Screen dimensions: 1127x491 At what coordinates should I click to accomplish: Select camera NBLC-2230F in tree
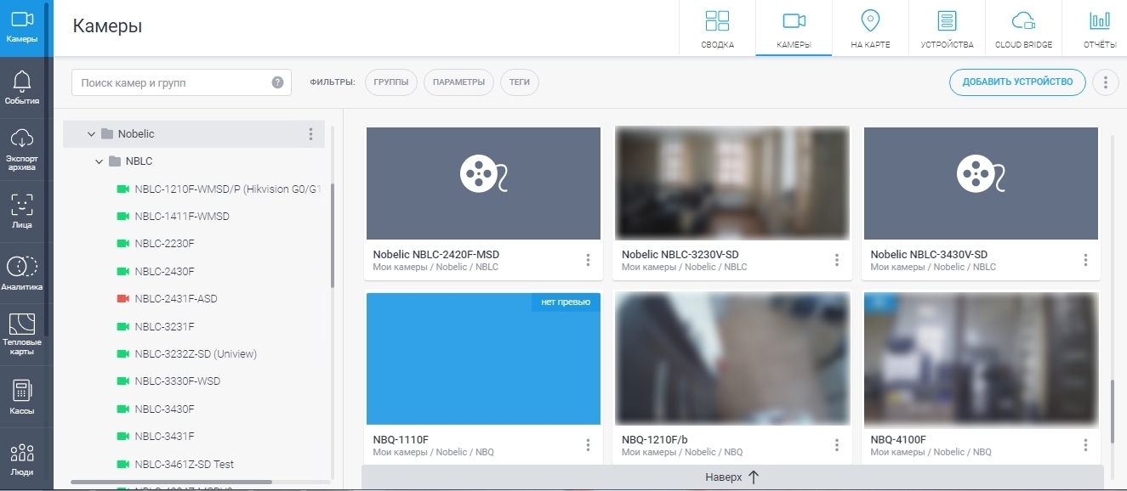[155, 244]
